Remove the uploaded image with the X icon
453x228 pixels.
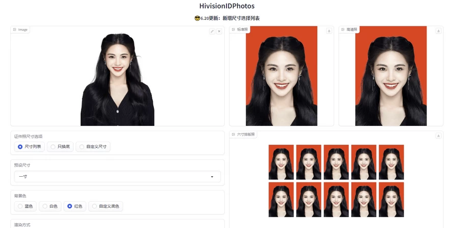point(219,31)
